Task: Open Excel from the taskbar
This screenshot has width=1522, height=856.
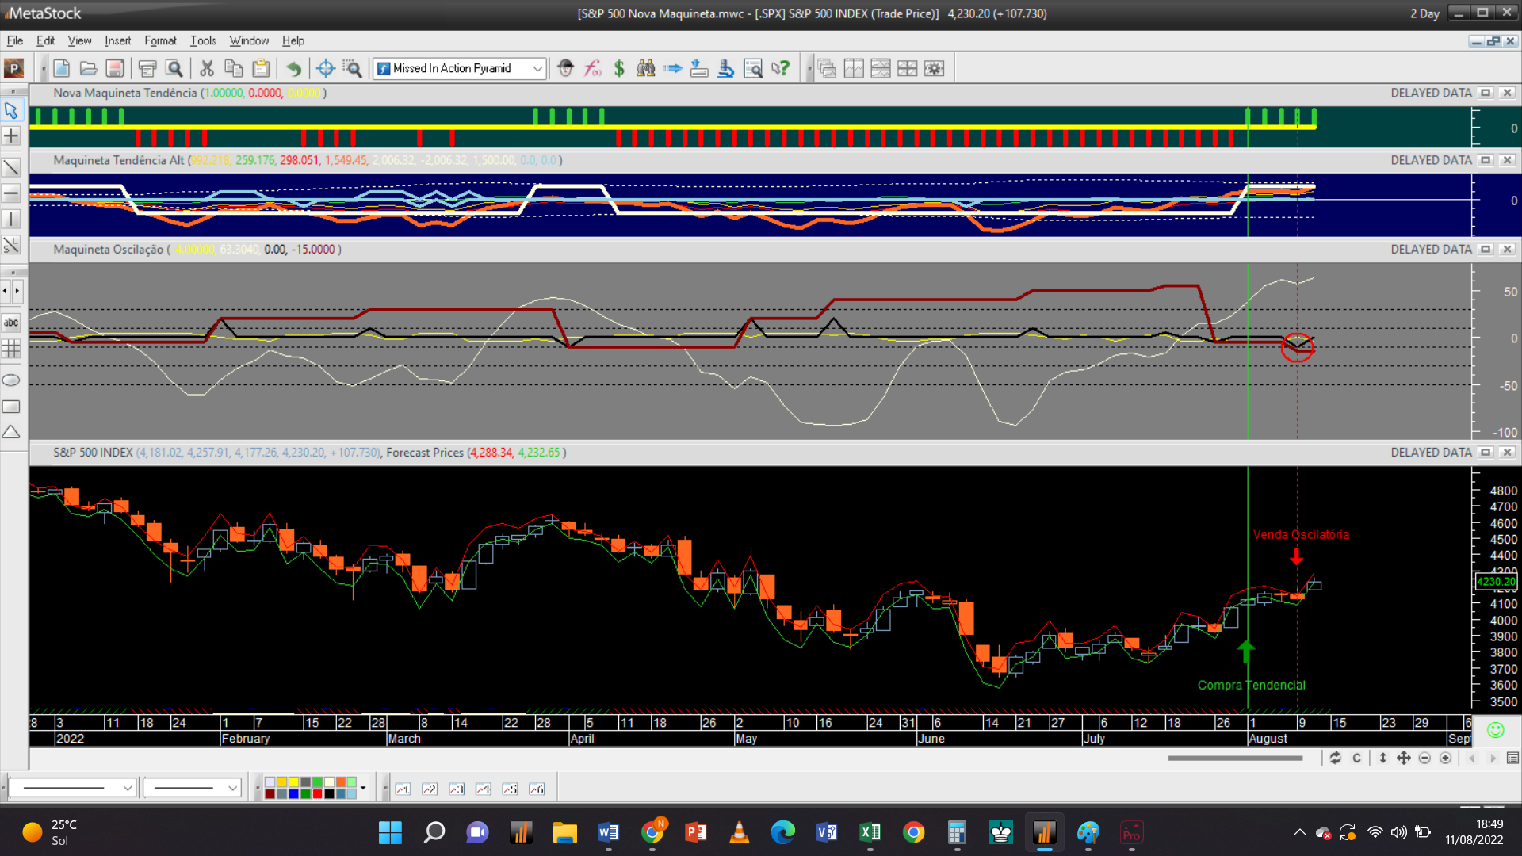Action: pyautogui.click(x=870, y=832)
